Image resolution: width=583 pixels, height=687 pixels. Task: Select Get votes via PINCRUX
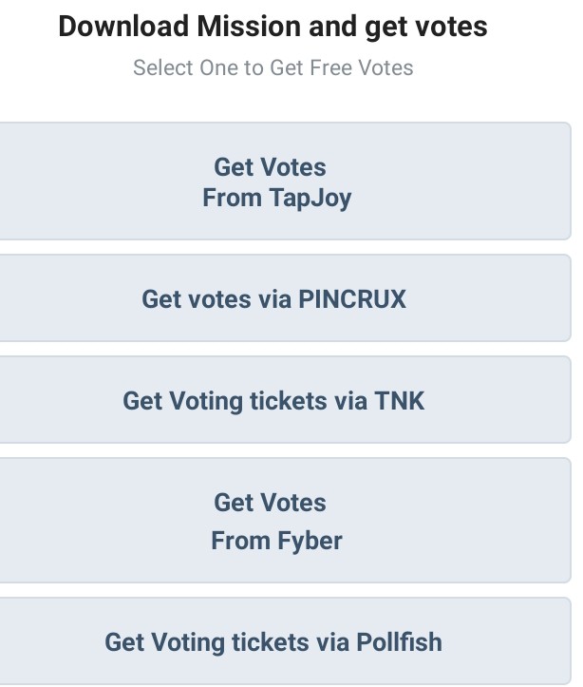pos(283,299)
